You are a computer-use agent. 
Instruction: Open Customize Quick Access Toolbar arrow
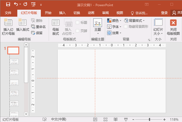[x=41, y=5]
